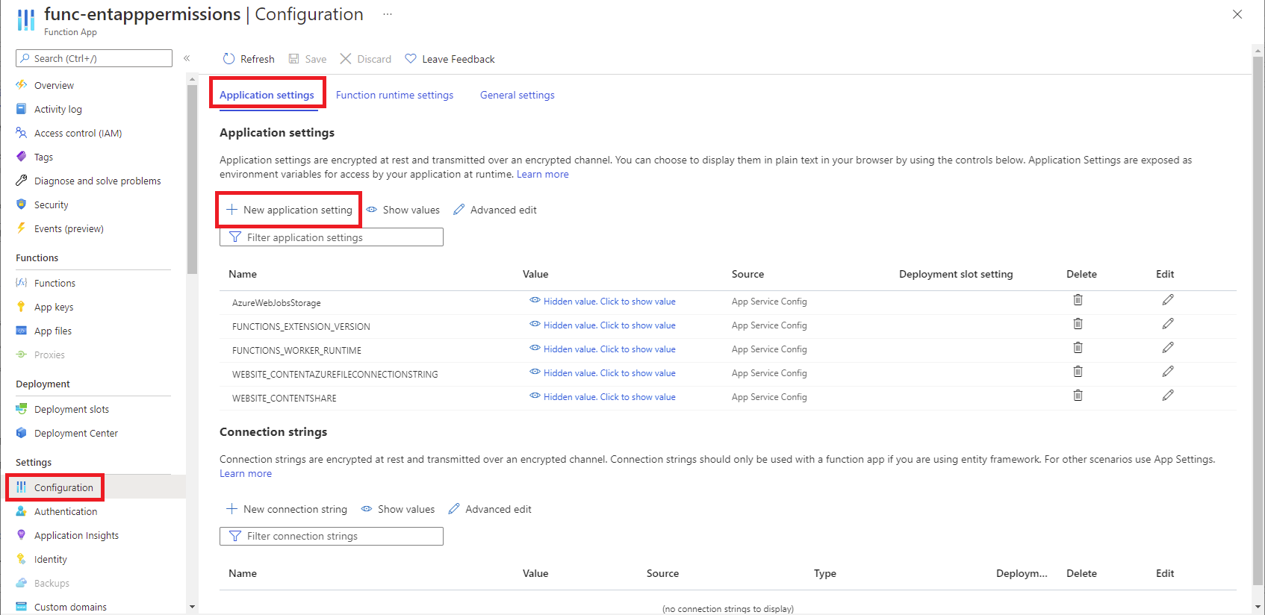
Task: Edit the FUNCTIONS_EXTENSION_VERSION setting
Action: (1168, 324)
